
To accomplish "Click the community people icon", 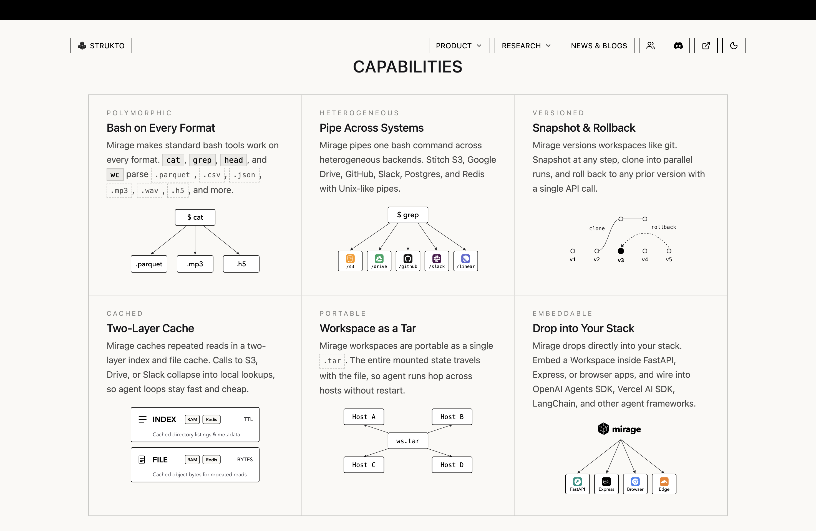I will point(650,46).
